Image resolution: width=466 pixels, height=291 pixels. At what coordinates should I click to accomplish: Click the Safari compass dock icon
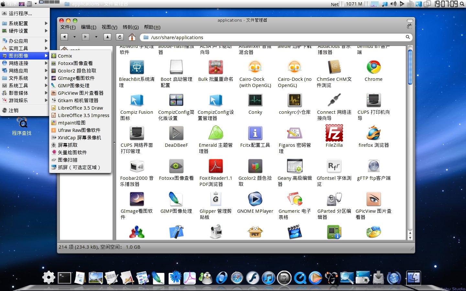tap(237, 278)
